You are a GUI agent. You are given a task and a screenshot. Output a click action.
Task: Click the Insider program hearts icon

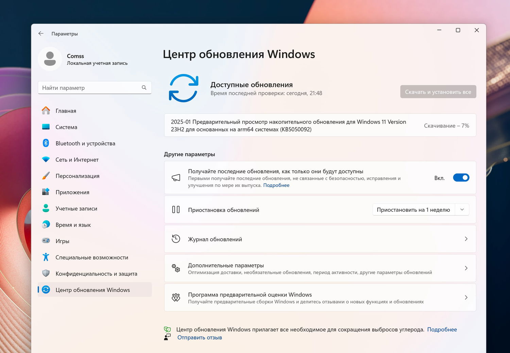pyautogui.click(x=176, y=297)
